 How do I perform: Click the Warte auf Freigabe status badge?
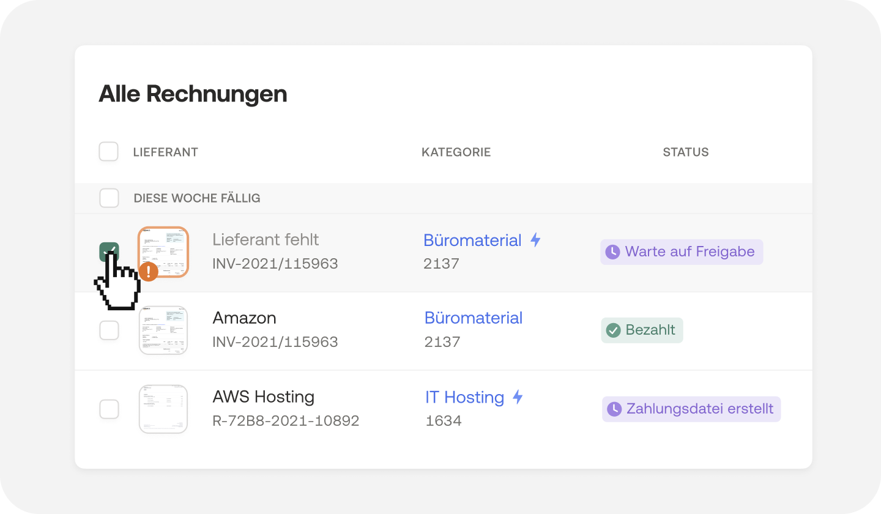(682, 251)
